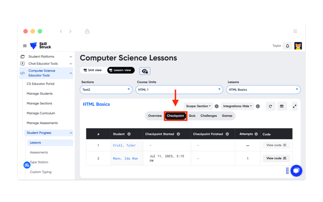Open the Sections dropdown showing Test2
The width and height of the screenshot is (323, 202).
[106, 89]
